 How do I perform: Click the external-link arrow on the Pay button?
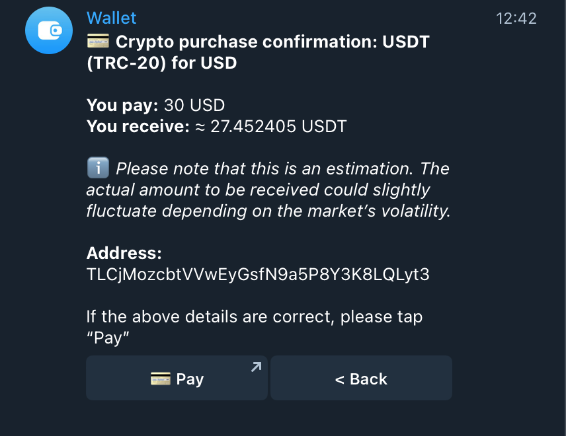pos(255,367)
